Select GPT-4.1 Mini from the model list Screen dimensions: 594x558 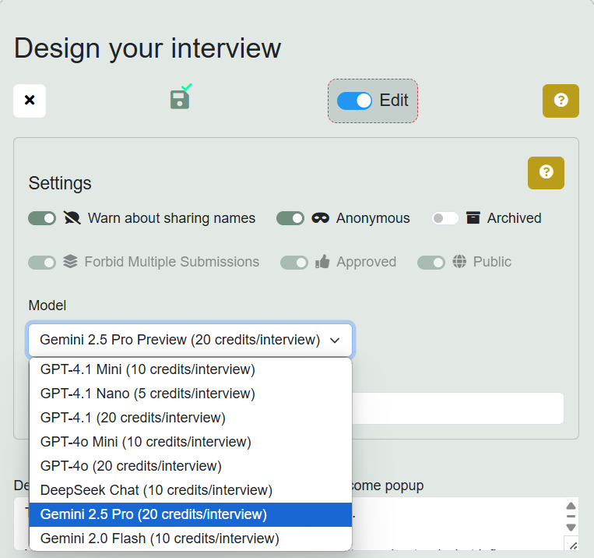(148, 369)
